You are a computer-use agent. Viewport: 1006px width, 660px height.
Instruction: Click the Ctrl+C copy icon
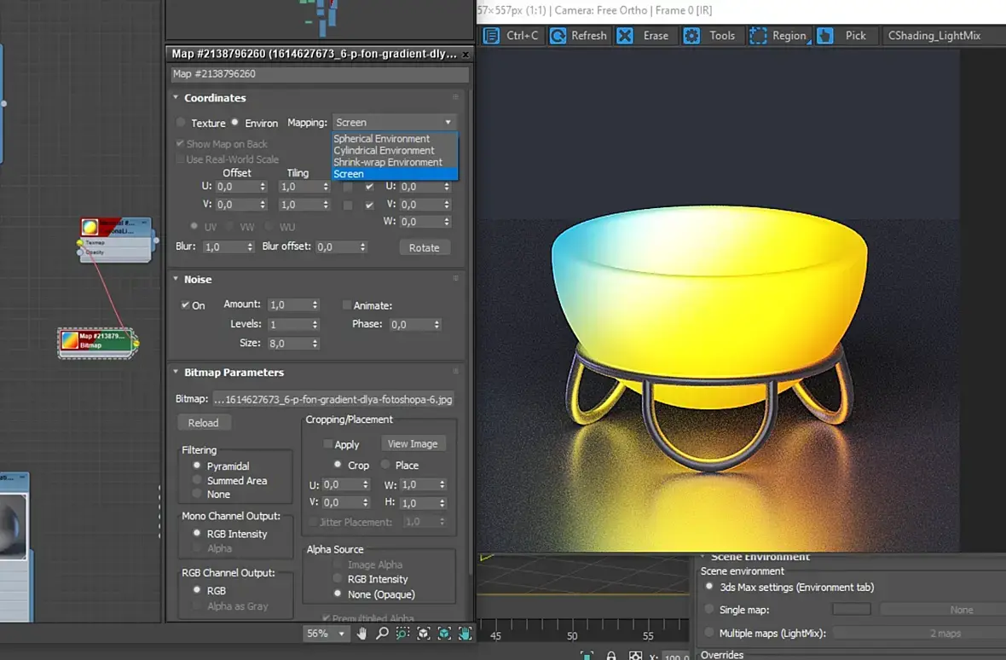(492, 36)
